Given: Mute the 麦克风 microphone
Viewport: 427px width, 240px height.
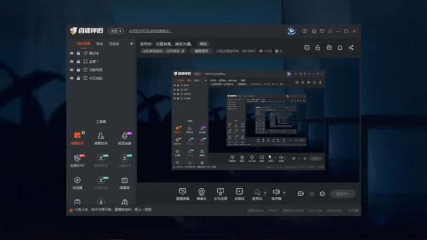Looking at the screenshot, I should (x=257, y=194).
